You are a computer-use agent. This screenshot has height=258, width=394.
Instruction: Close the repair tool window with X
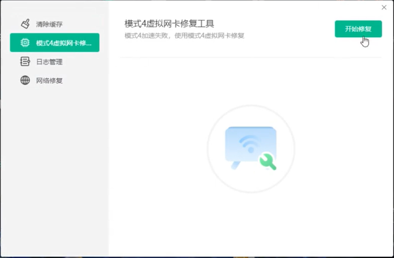[x=384, y=7]
